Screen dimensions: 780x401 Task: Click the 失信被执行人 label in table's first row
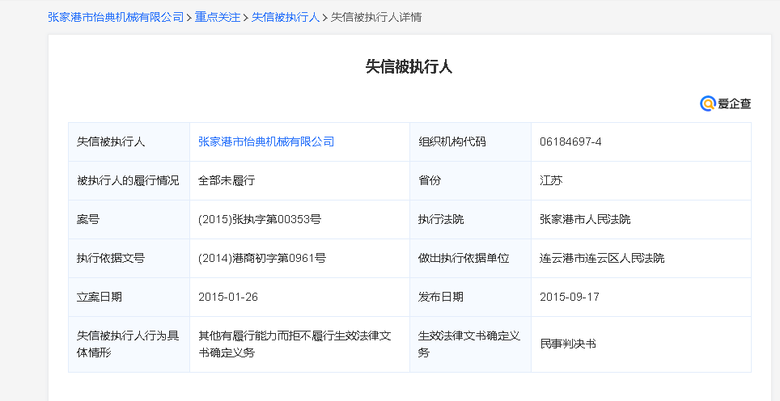point(110,141)
